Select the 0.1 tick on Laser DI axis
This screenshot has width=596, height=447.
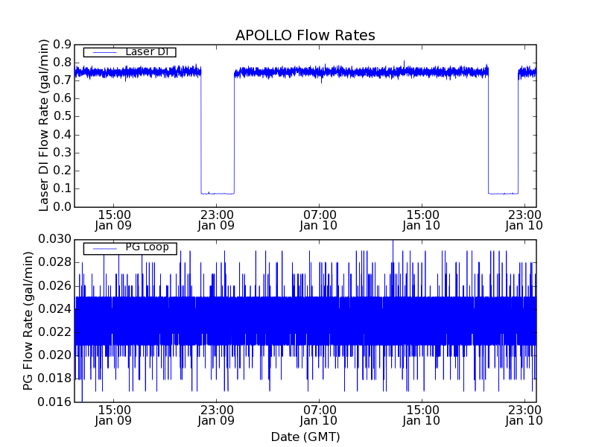(63, 189)
